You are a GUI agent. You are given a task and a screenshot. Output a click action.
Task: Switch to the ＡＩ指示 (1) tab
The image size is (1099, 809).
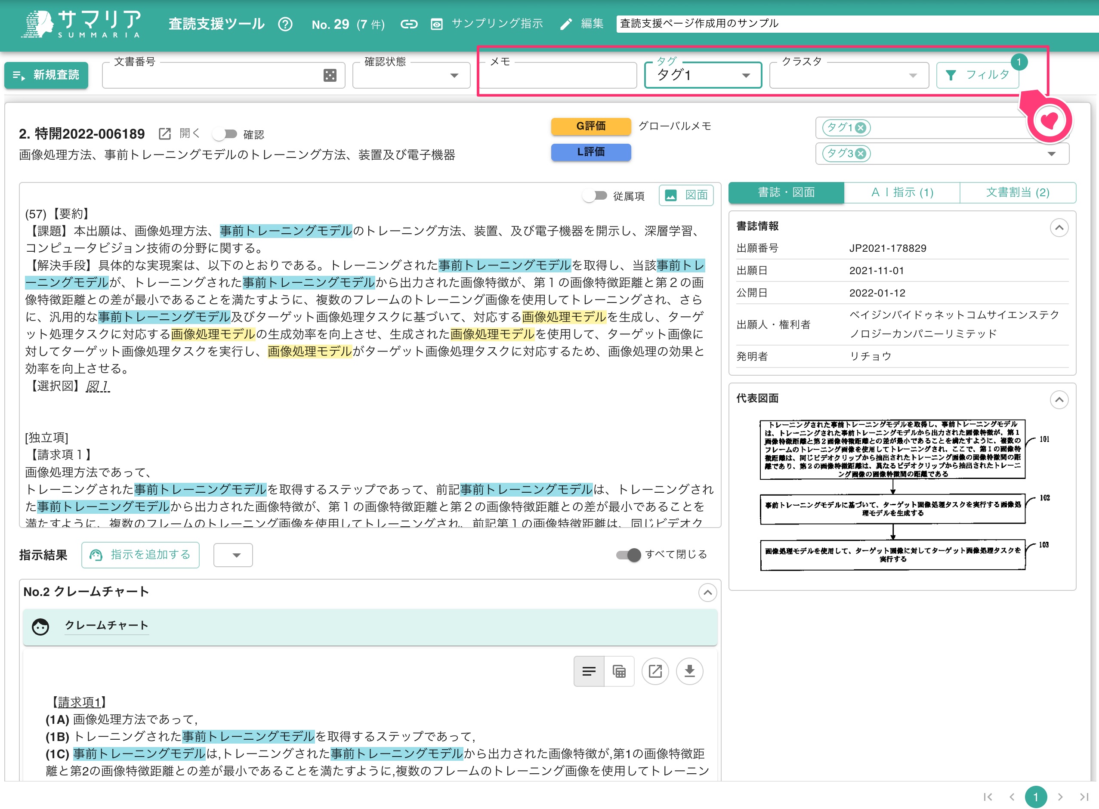click(x=901, y=192)
